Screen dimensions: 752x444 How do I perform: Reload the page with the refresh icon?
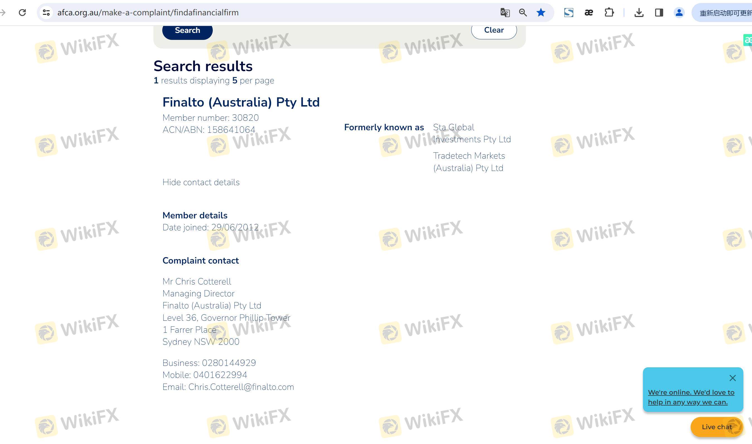click(22, 13)
